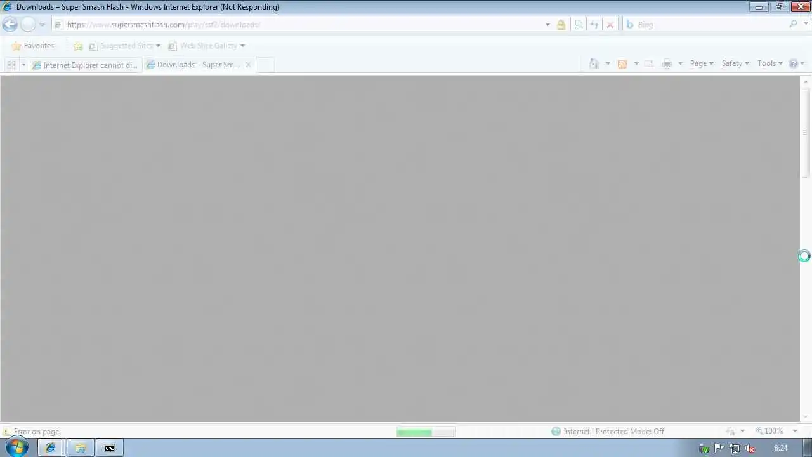Viewport: 812px width, 457px height.
Task: Open Quick Tabs grid view
Action: [11, 65]
